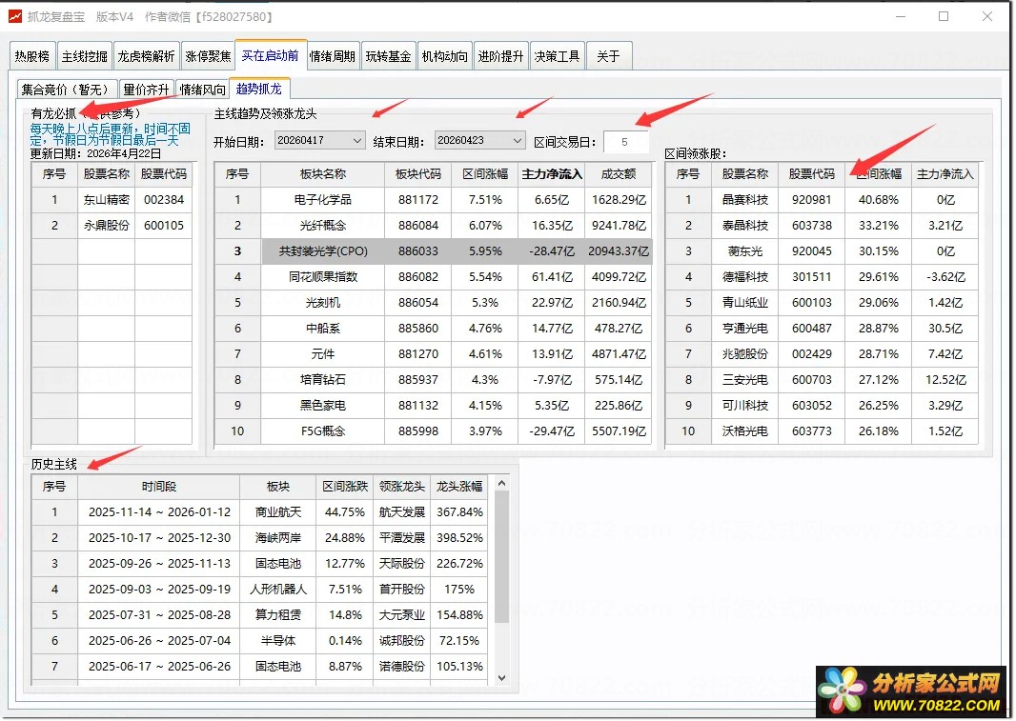Viewport: 1016px width, 721px height.
Task: Select the 共封装光学(CPO) sector row
Action: click(x=322, y=251)
